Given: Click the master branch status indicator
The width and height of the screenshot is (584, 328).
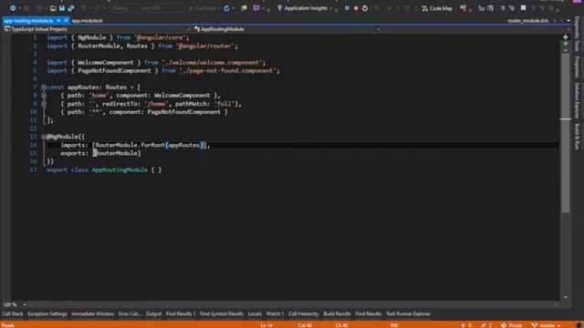Looking at the screenshot, I should point(546,325).
